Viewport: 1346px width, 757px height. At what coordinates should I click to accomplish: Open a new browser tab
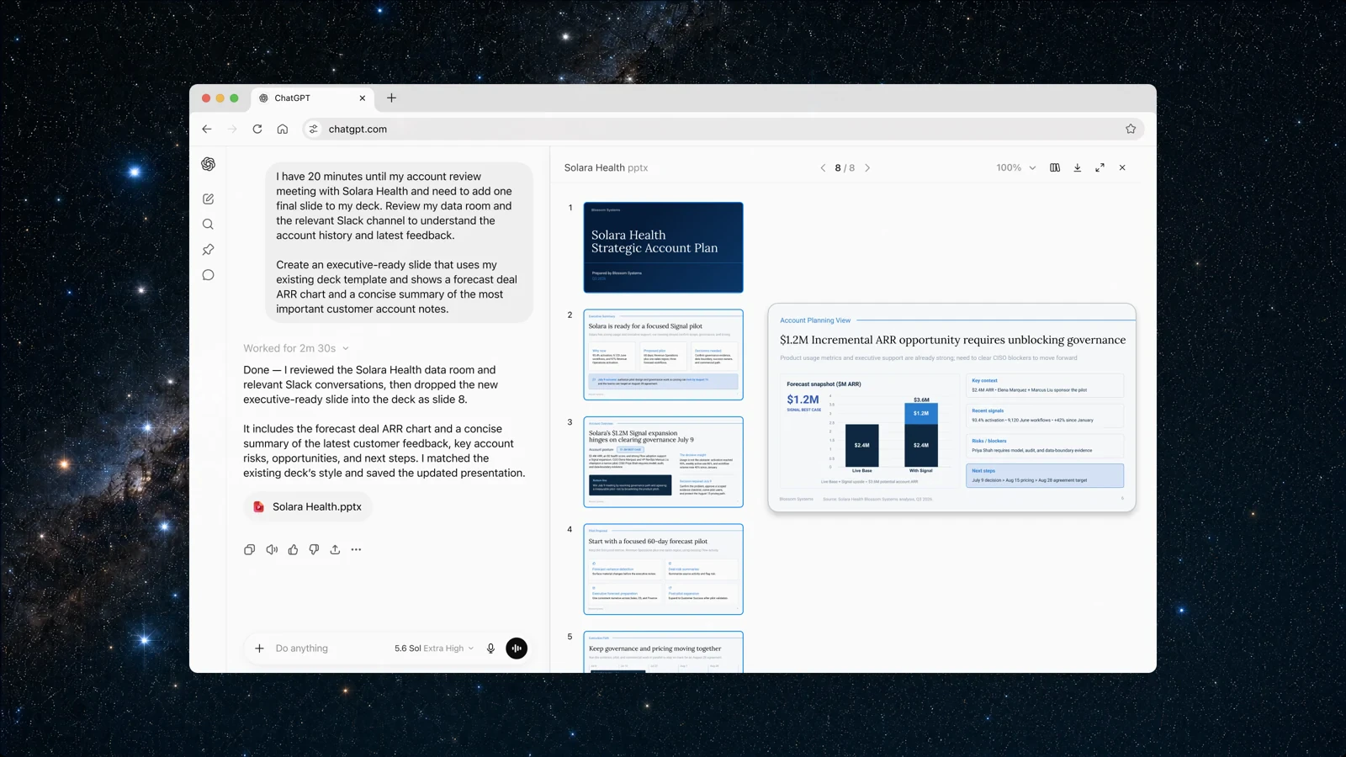point(391,98)
